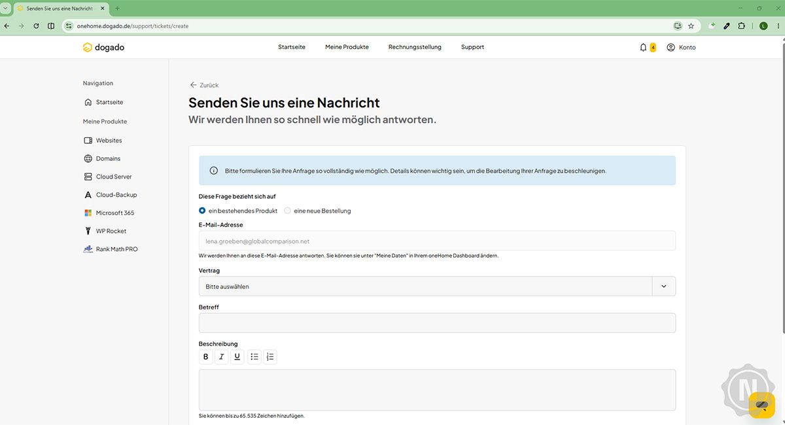The height and width of the screenshot is (425, 785).
Task: Open Rank Math PRO in sidebar
Action: click(111, 249)
